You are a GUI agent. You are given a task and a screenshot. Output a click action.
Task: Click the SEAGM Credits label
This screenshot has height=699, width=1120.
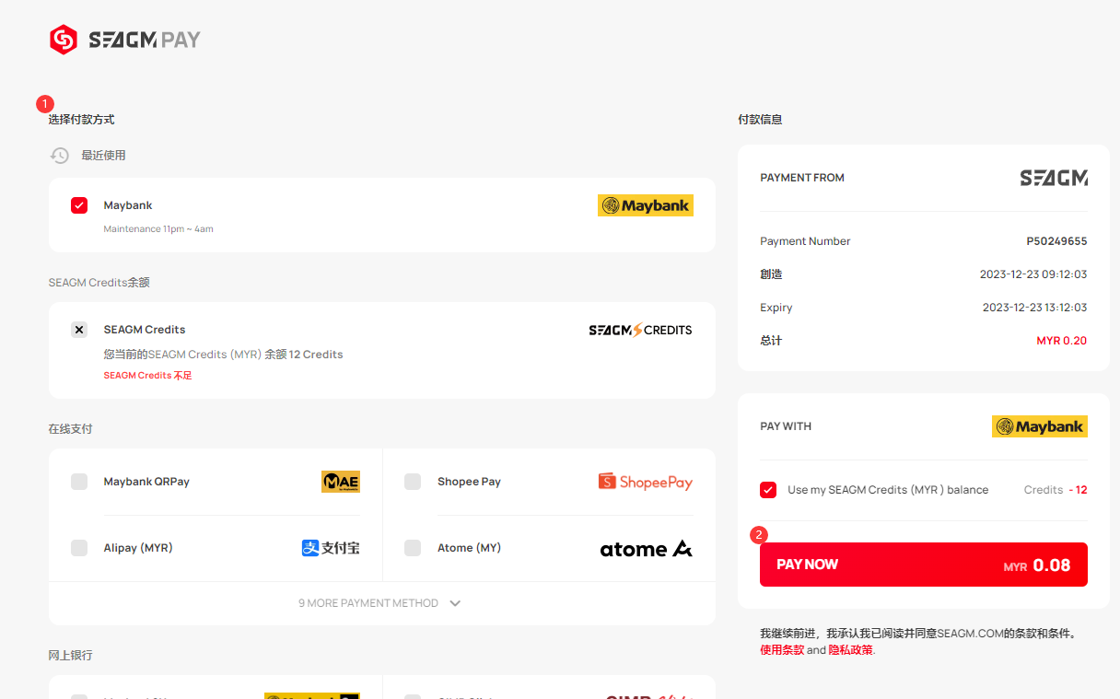(145, 330)
